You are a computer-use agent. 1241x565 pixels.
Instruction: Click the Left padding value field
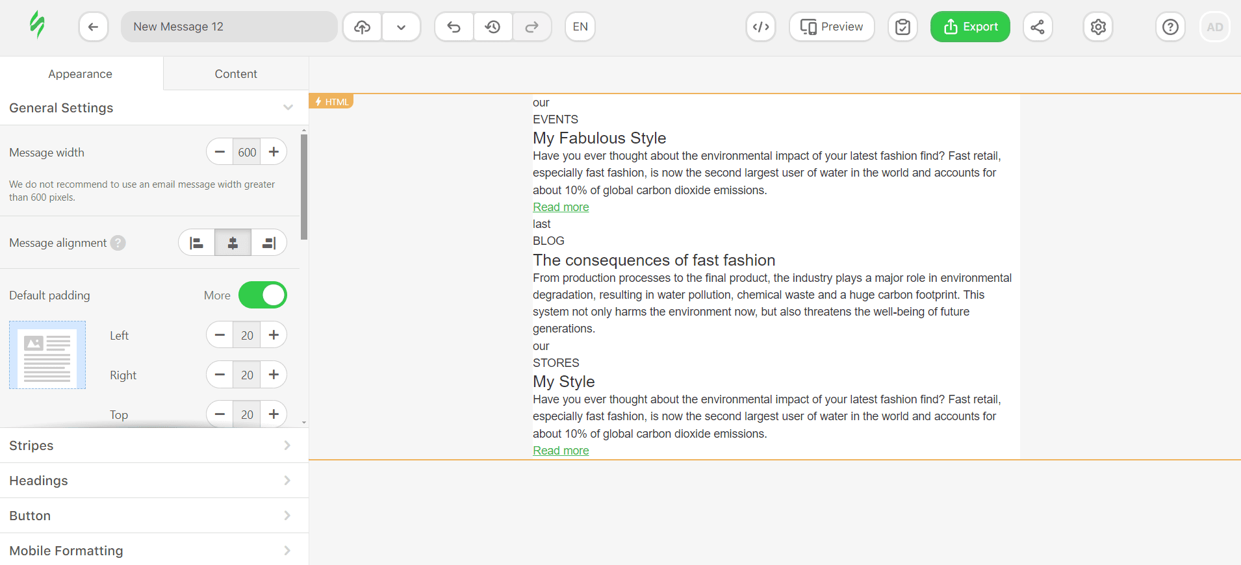point(247,335)
